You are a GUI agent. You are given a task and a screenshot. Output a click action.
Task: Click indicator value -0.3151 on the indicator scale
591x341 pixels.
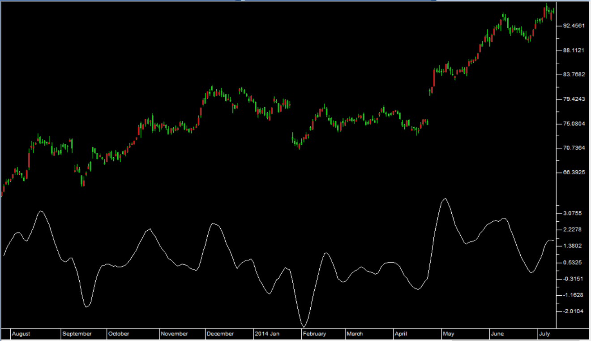click(573, 279)
